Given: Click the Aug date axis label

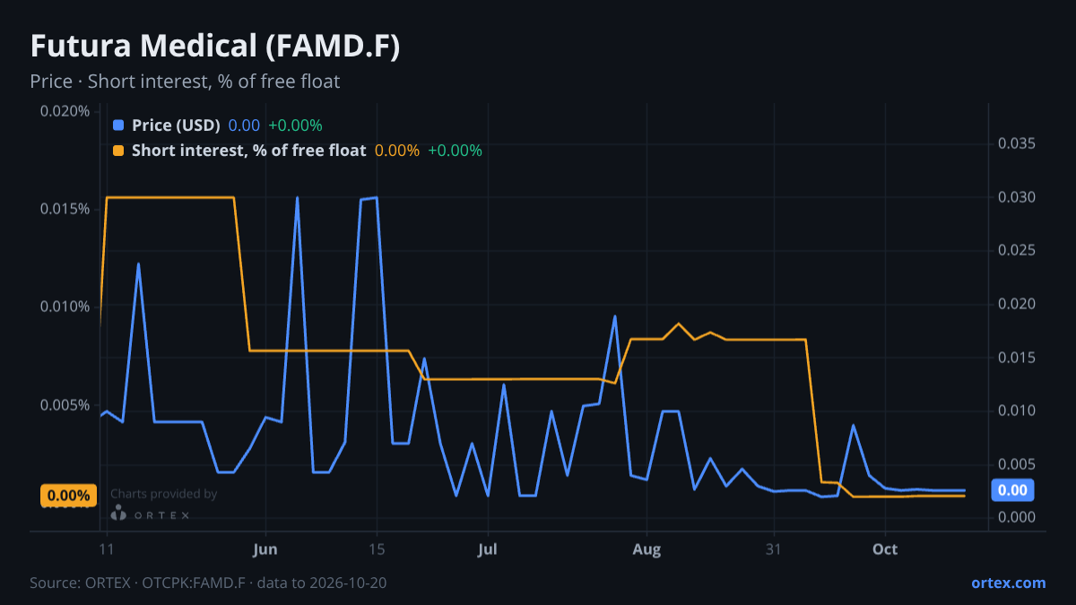Looking at the screenshot, I should (646, 549).
